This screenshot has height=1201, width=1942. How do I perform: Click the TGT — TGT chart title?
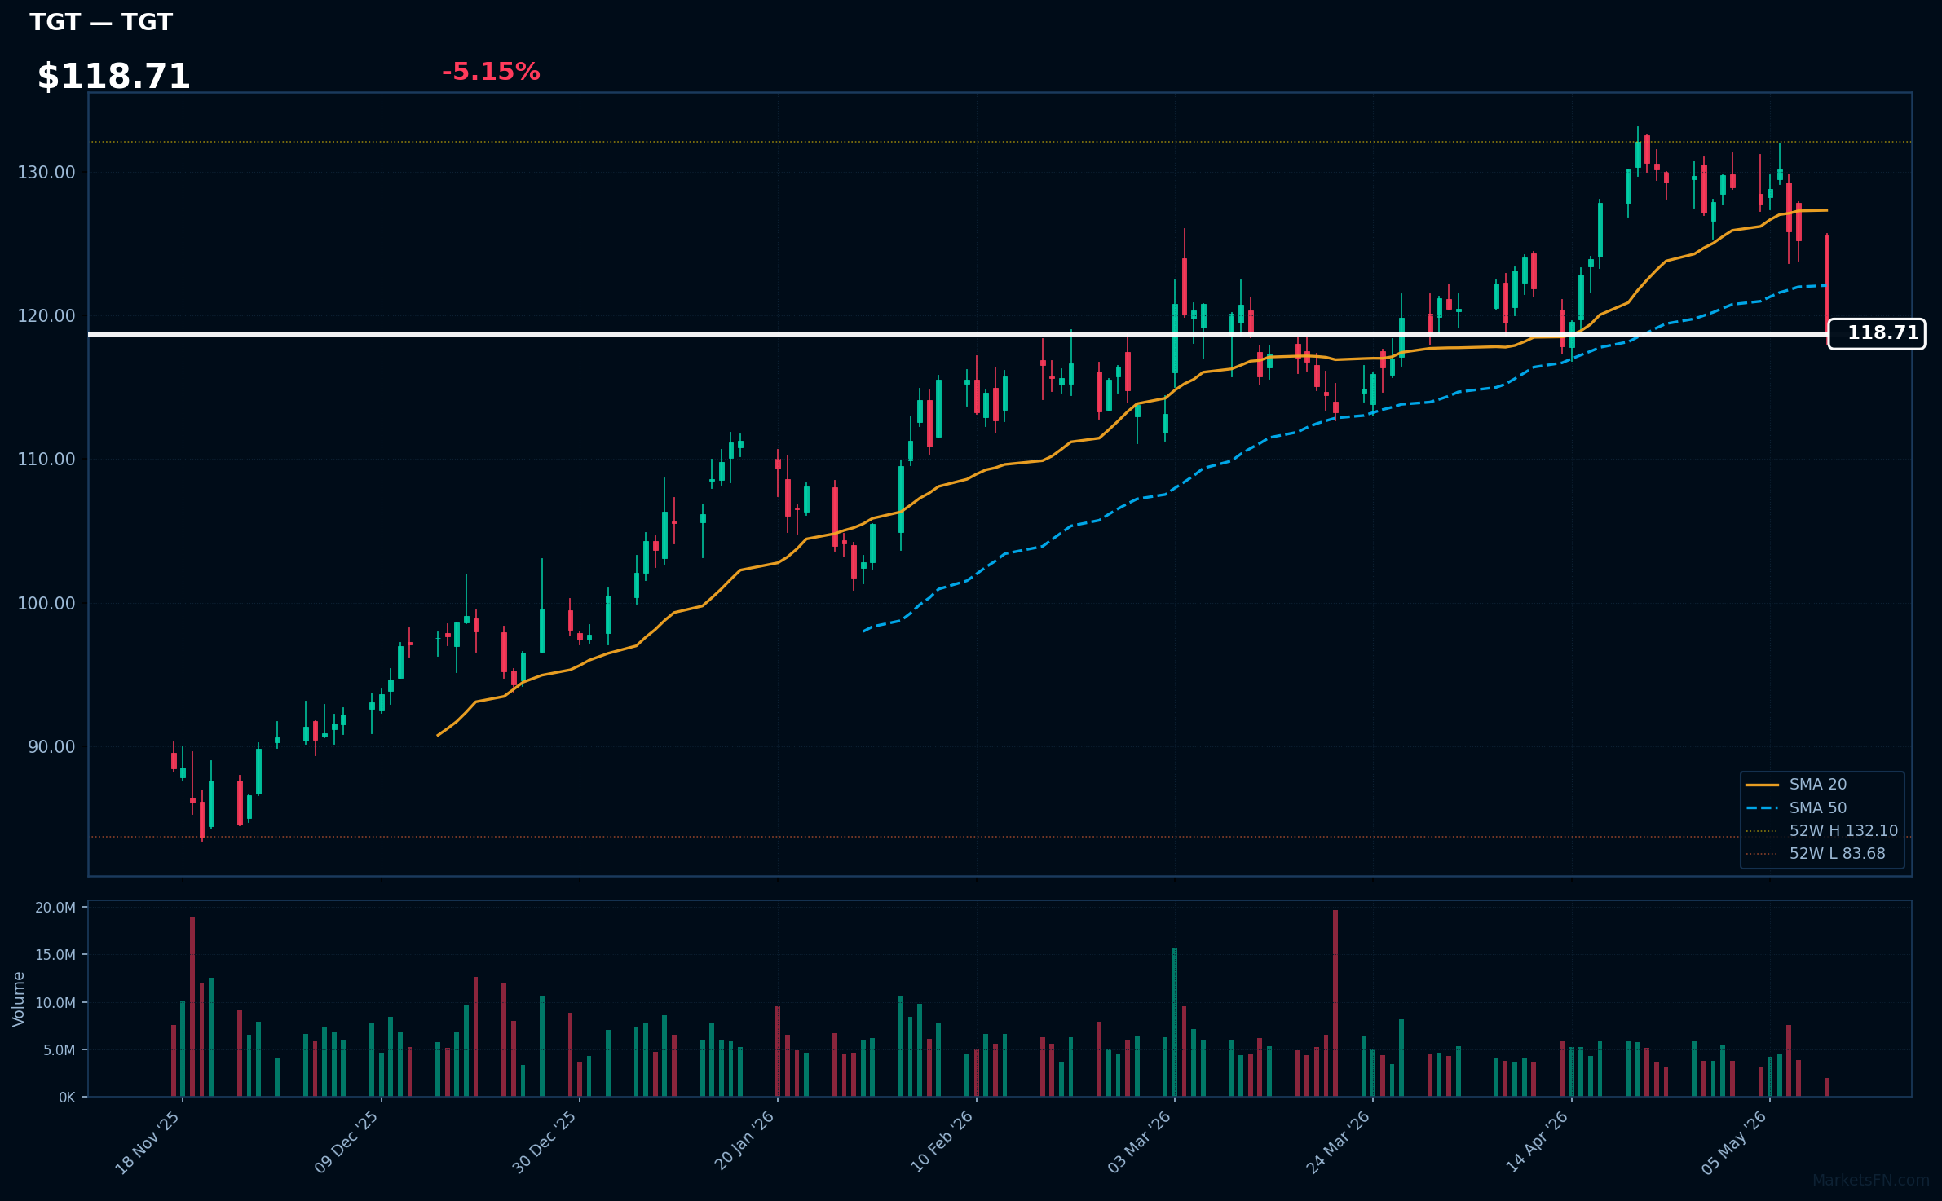tap(101, 22)
